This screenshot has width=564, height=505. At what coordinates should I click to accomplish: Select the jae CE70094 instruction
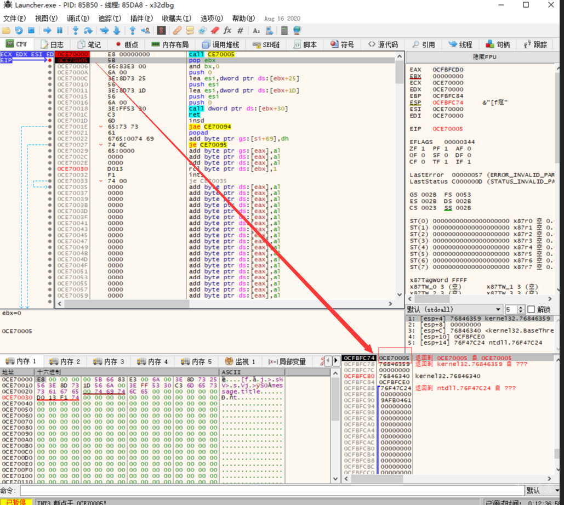click(210, 127)
